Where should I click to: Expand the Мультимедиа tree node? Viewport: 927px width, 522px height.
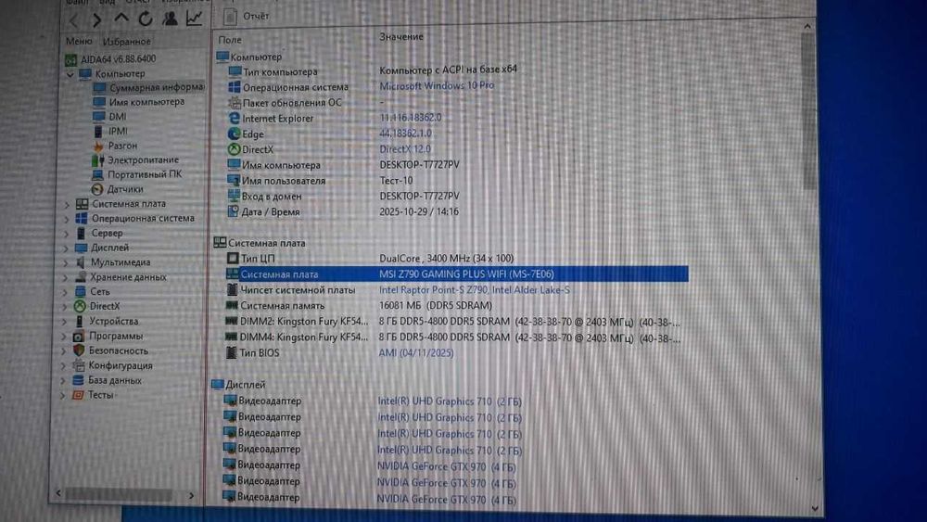(66, 263)
